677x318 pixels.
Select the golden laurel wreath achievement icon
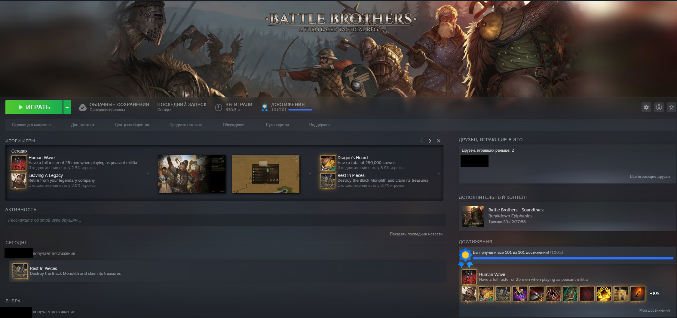[604, 294]
